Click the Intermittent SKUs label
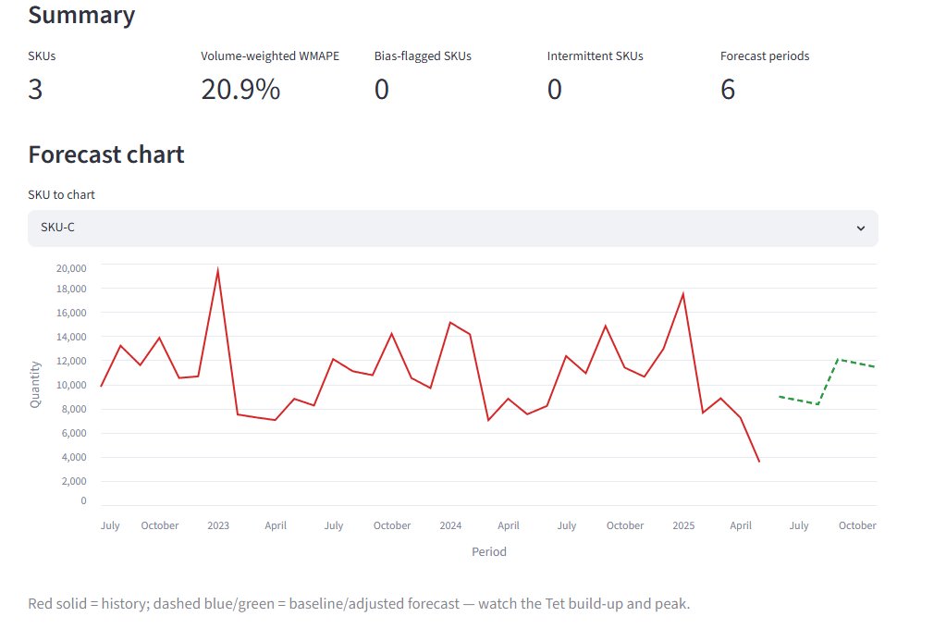Image resolution: width=934 pixels, height=629 pixels. 595,56
